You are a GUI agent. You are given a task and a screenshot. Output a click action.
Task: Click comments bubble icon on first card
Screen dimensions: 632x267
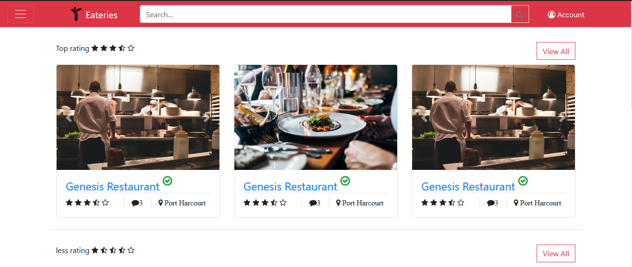pos(135,203)
